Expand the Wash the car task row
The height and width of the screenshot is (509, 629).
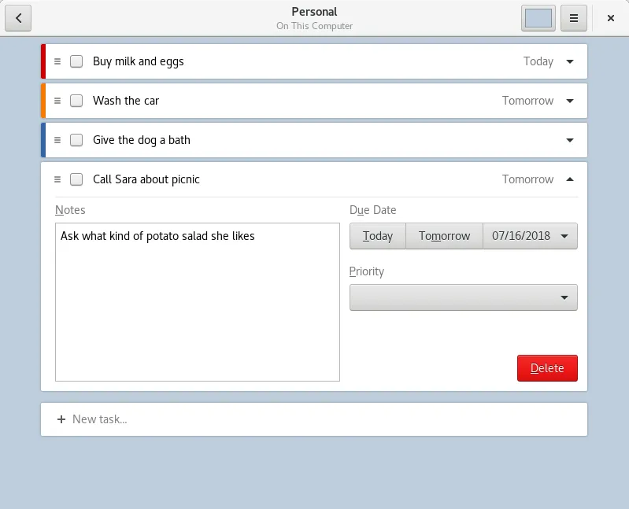[570, 101]
